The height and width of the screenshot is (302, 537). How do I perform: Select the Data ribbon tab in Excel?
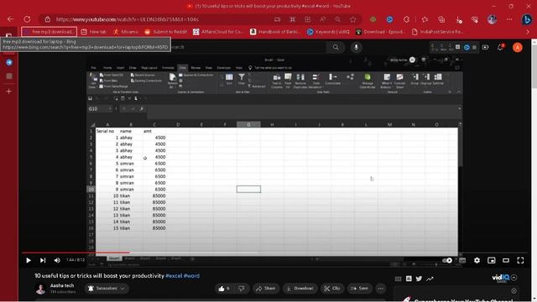coord(183,68)
